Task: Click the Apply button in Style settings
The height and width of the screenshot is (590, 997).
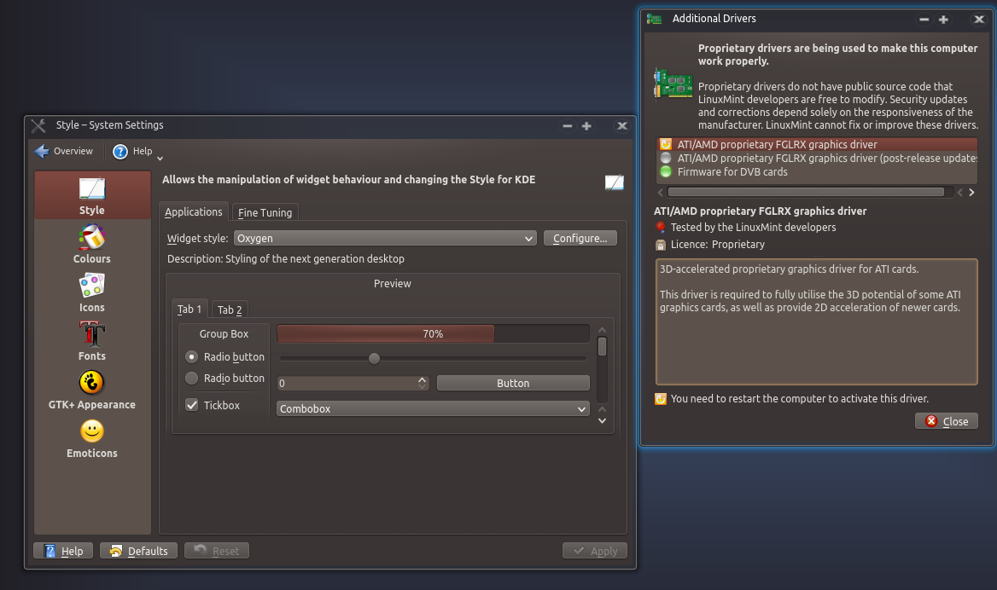Action: (595, 551)
